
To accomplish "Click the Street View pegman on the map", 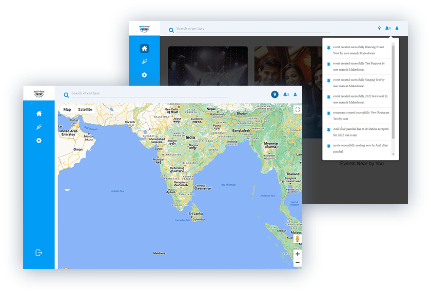I will tap(297, 239).
